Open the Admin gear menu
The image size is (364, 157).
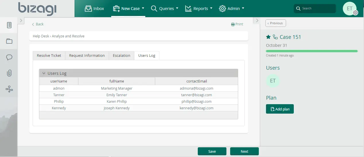click(x=232, y=9)
